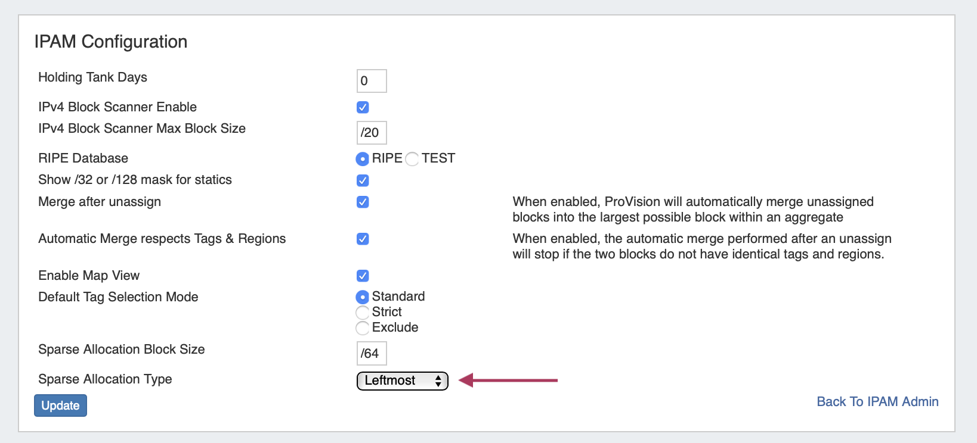
Task: Click the Sparse Allocation Type label
Action: tap(105, 379)
